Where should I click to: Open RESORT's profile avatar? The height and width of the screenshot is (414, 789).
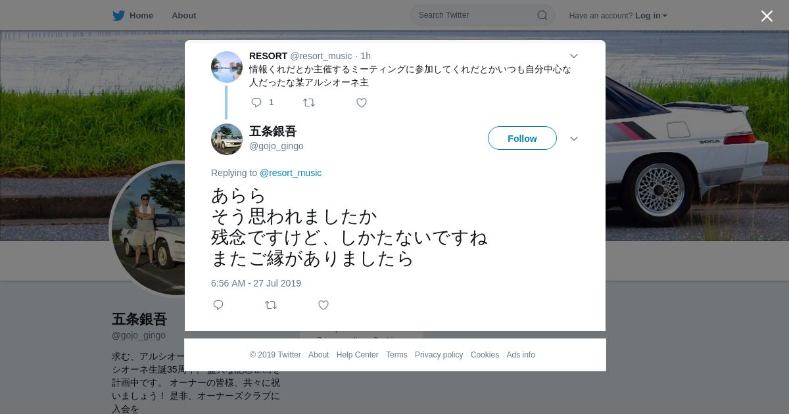[227, 67]
